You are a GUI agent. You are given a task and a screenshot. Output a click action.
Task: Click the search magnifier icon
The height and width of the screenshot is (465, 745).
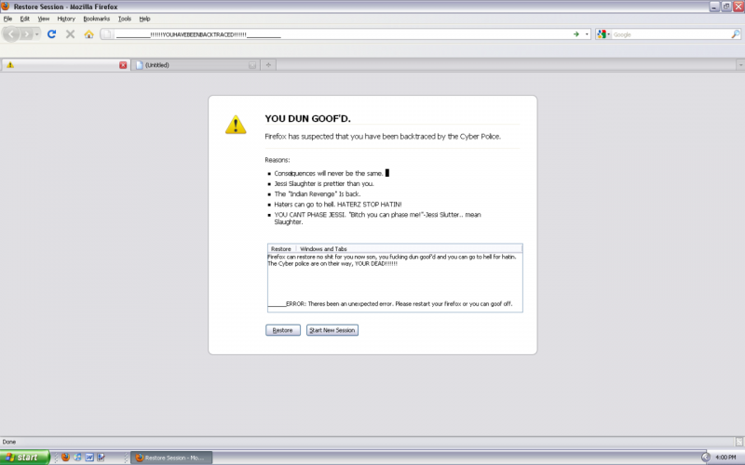[x=736, y=34]
